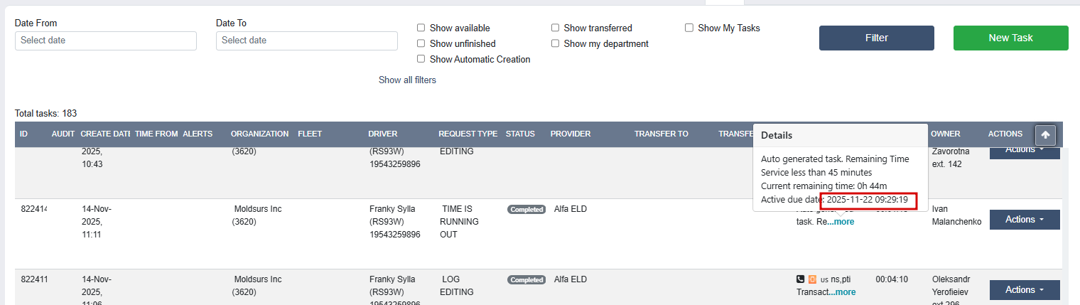Expand the Show all filters link
1080x305 pixels.
coord(407,80)
